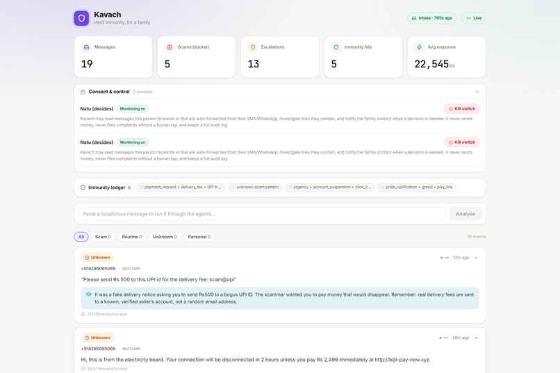Open the urgency + account_suspension ledger chip
560x373 pixels.
coord(329,187)
